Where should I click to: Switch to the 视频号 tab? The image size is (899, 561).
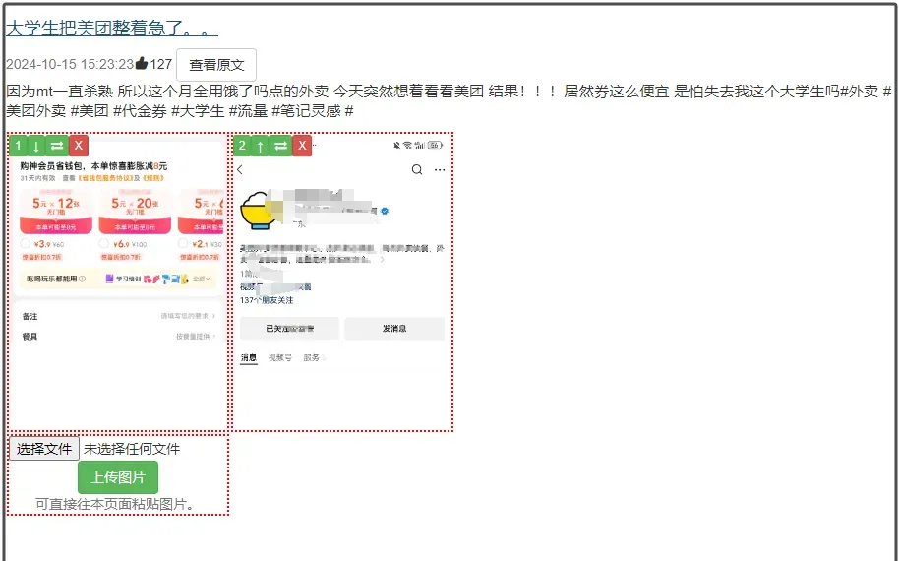pos(280,358)
